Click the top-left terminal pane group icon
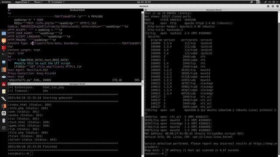The width and height of the screenshot is (280, 157). 9,10
